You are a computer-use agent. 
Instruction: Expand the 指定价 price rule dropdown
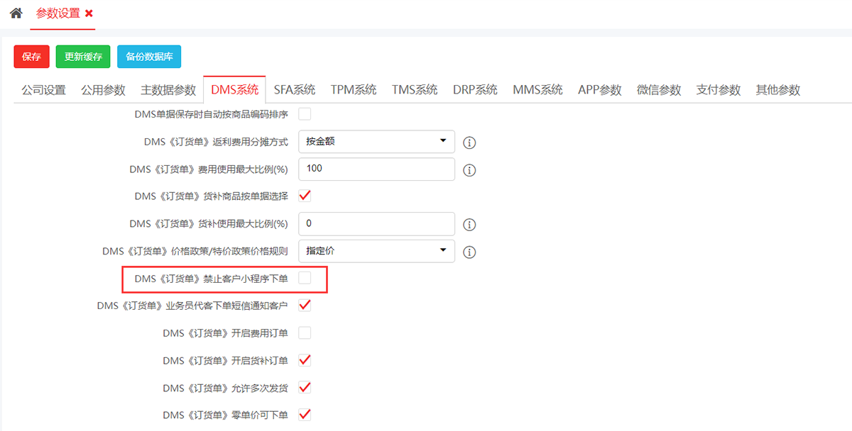coord(376,250)
